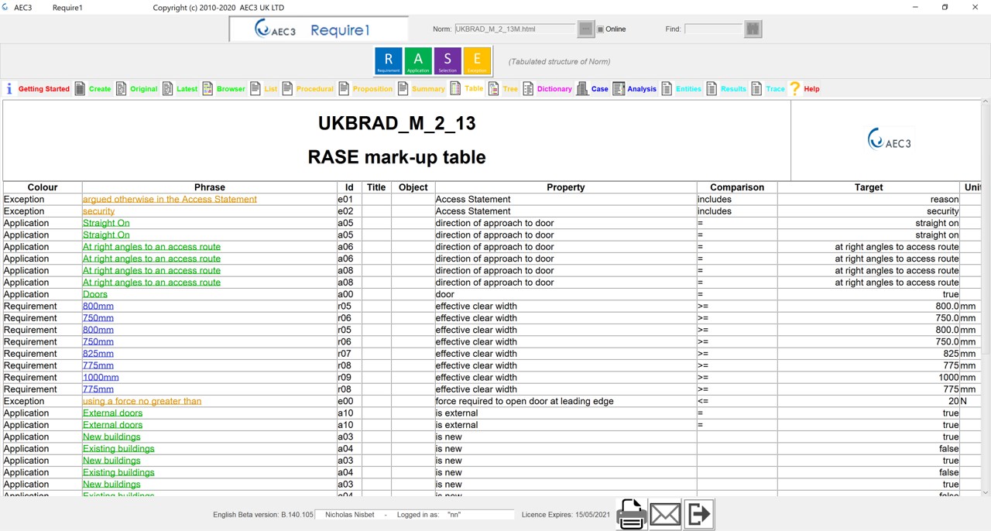Switch to the Proposition tab
Image resolution: width=991 pixels, height=531 pixels.
coord(372,89)
